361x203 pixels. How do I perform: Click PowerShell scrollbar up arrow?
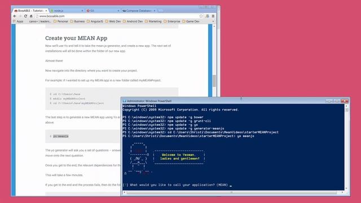(x=346, y=106)
